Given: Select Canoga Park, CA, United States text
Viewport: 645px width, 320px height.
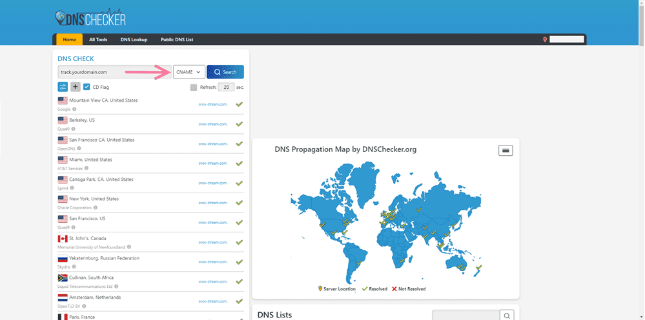Looking at the screenshot, I should 101,179.
